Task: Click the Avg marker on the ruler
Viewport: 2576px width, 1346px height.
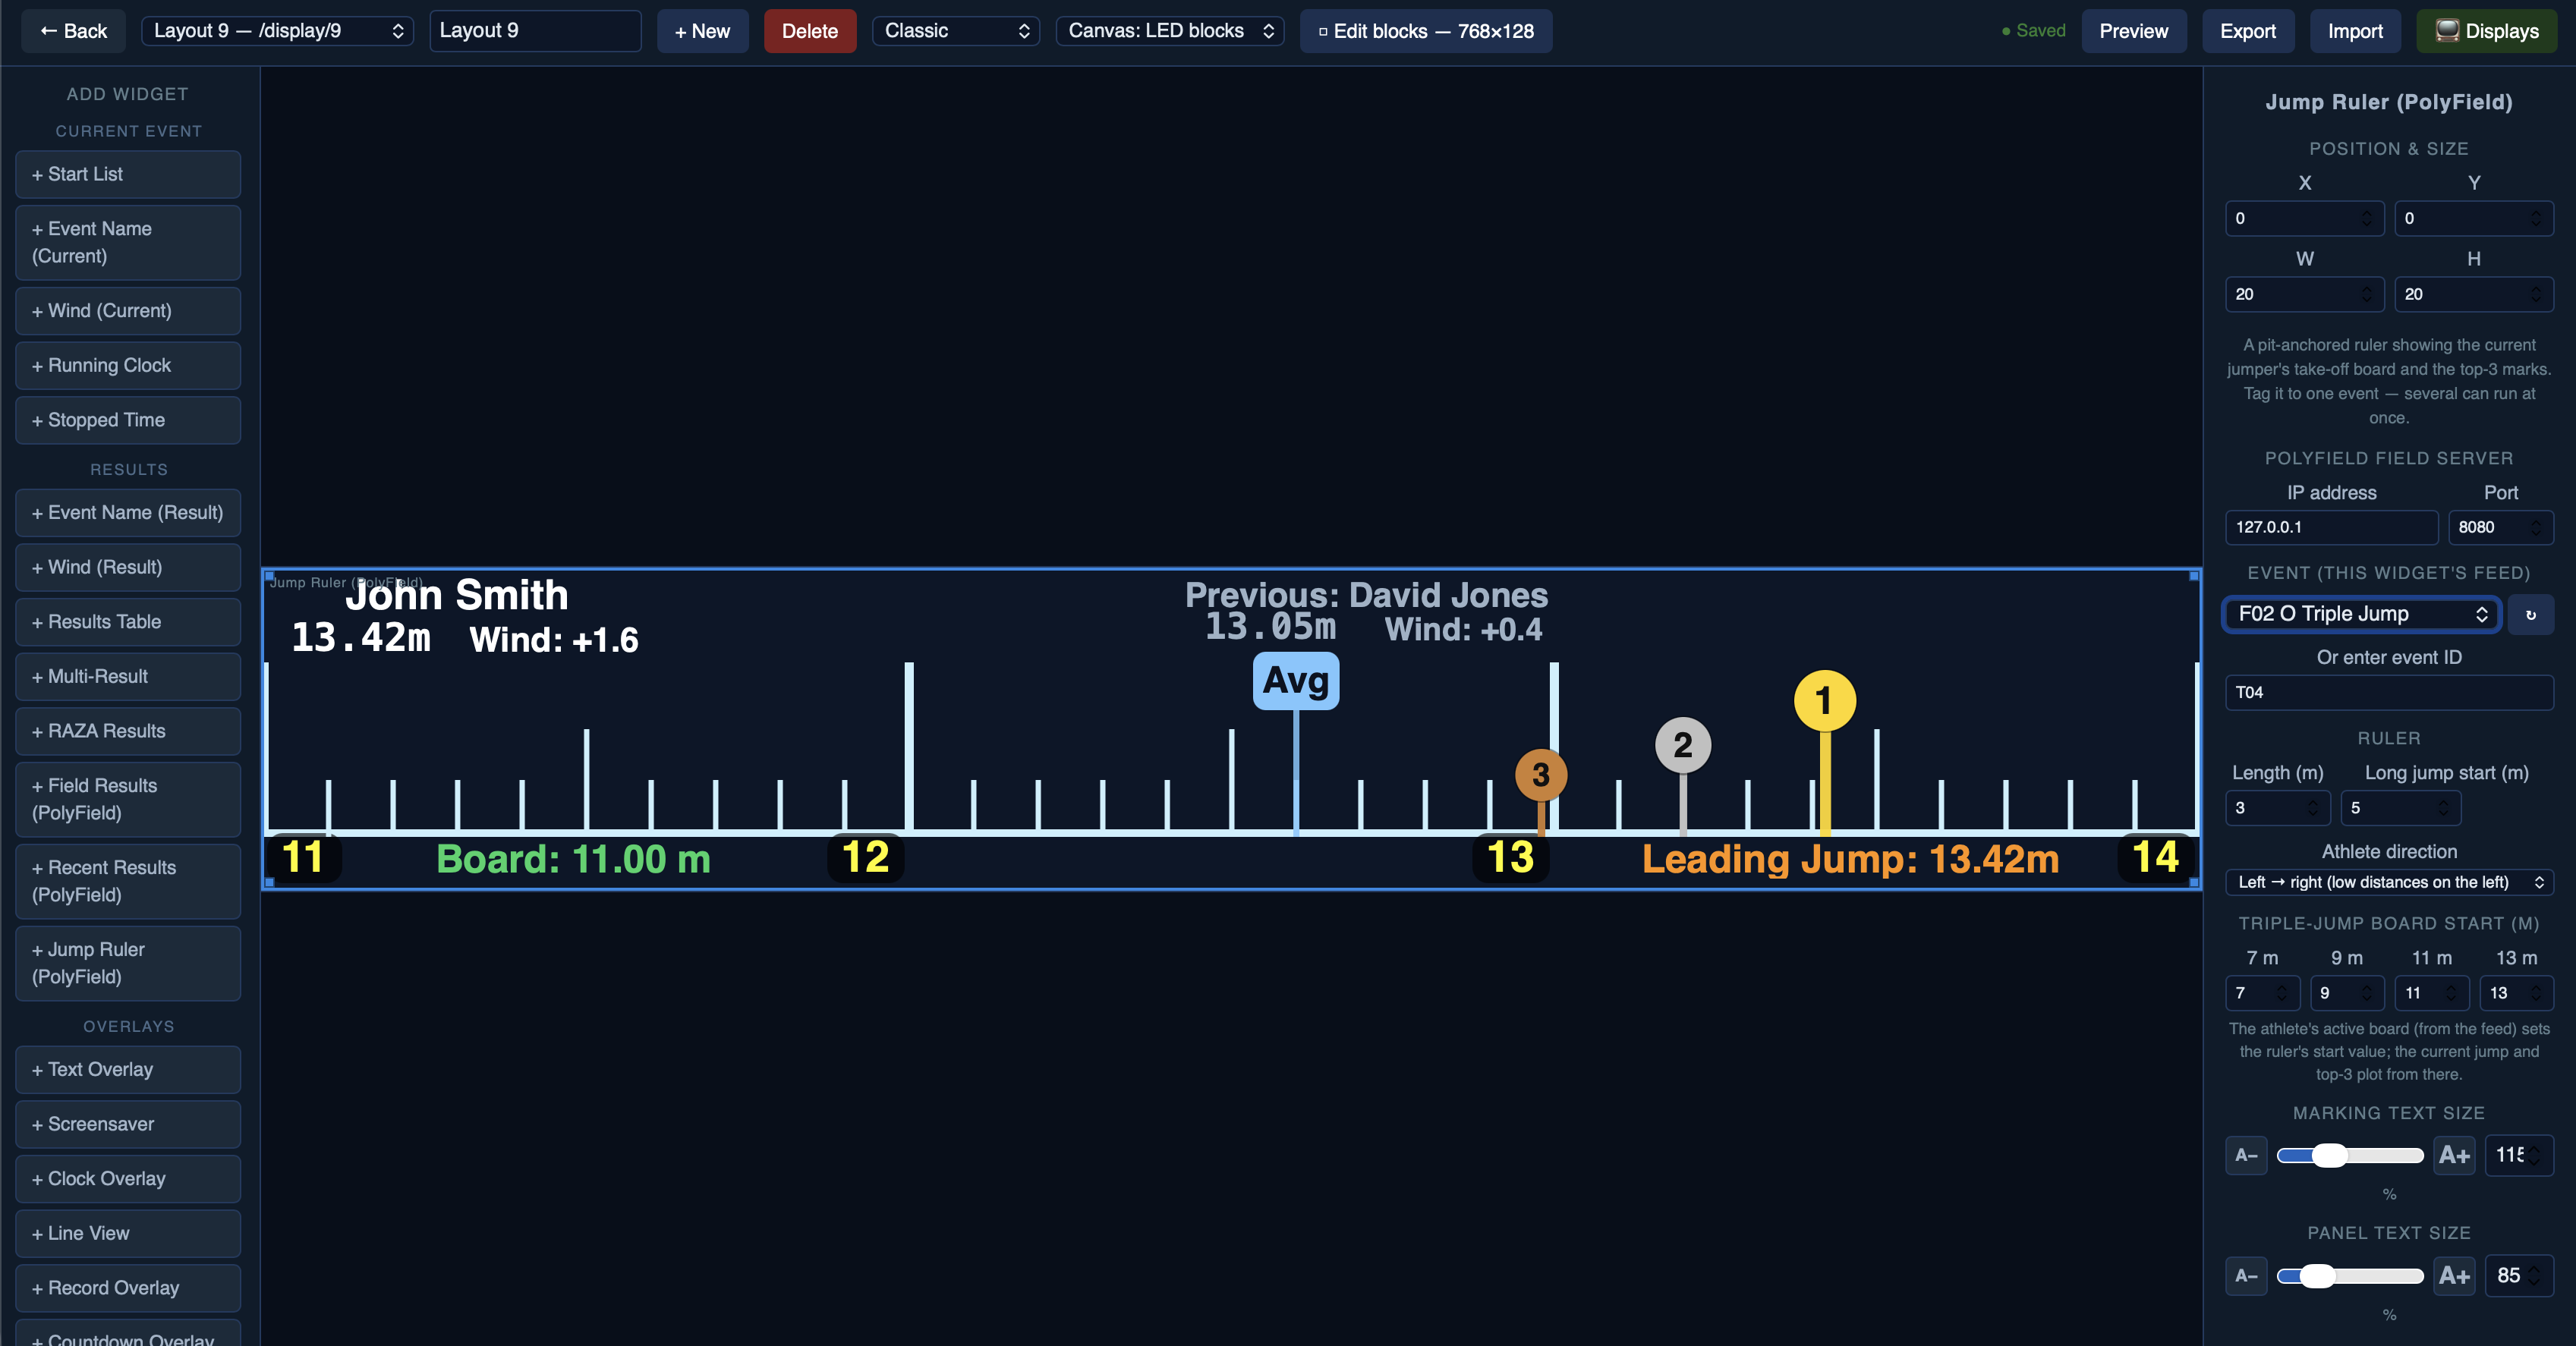Action: 1296,681
